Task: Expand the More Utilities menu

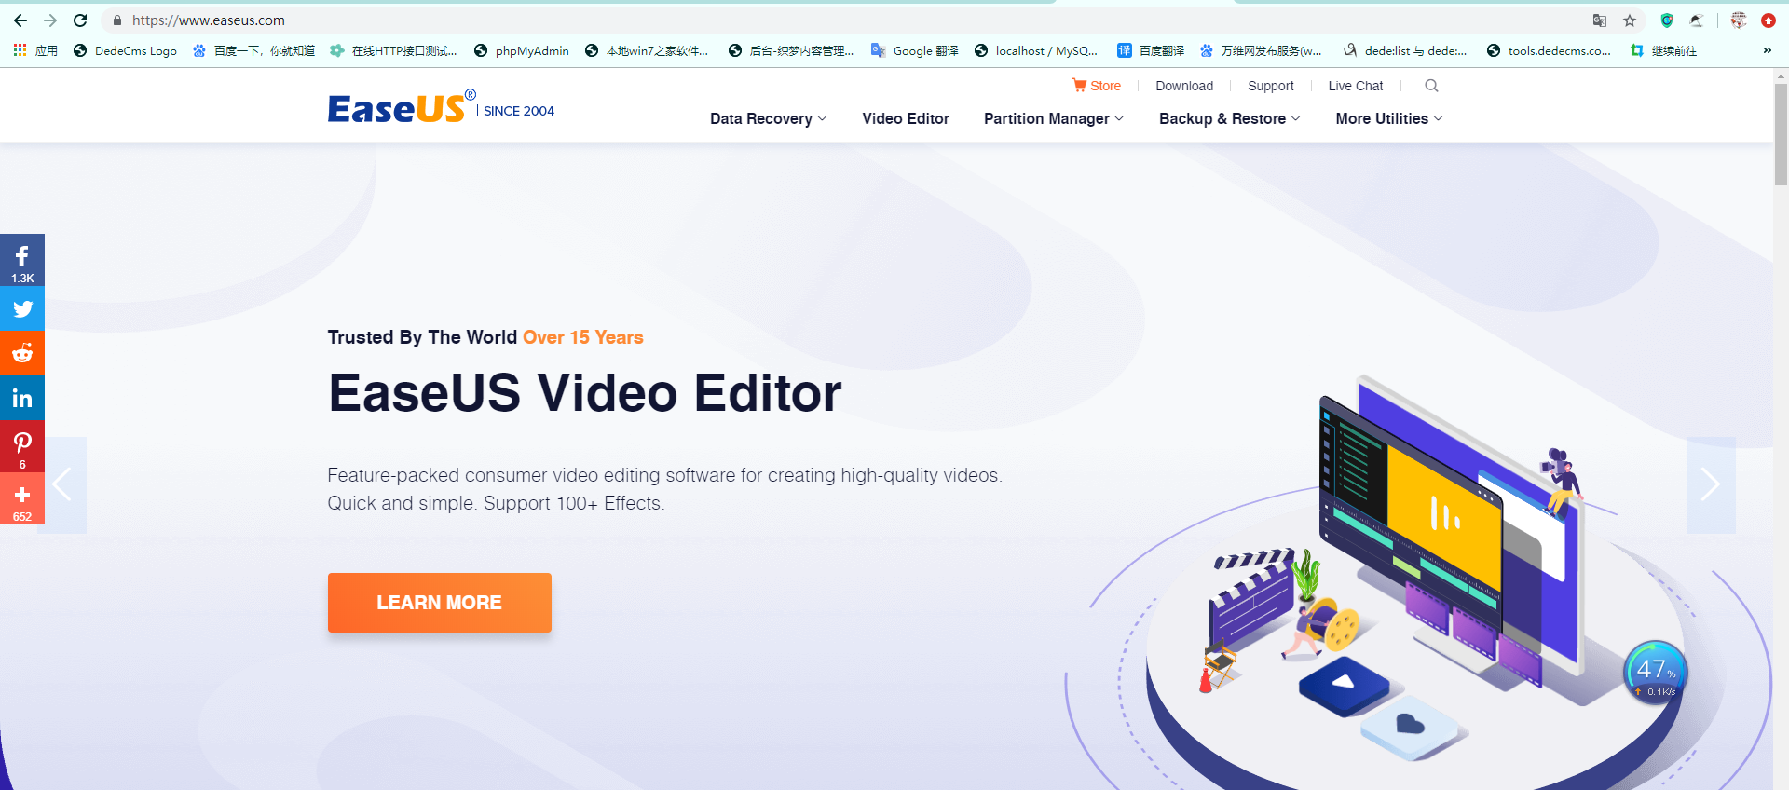Action: [1388, 119]
